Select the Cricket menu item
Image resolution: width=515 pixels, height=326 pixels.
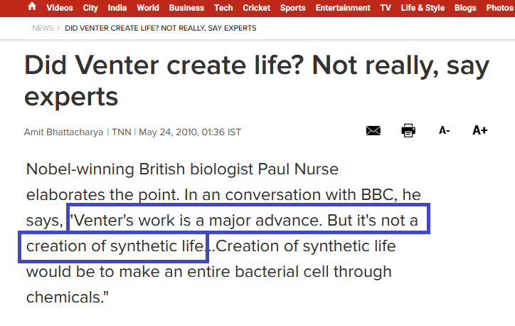(x=256, y=8)
